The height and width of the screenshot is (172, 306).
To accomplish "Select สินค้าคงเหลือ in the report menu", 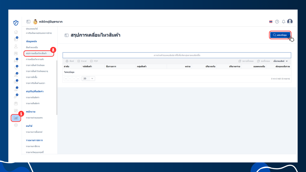I will coord(32,47).
